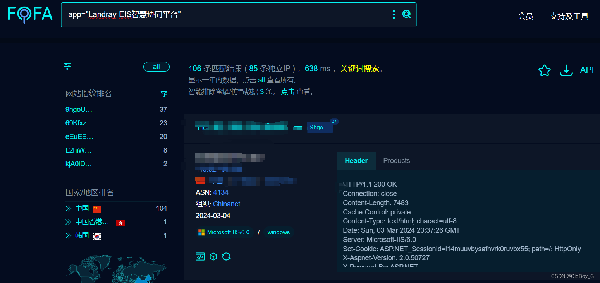Run the query with the magnifier search icon
The image size is (600, 283).
(406, 14)
